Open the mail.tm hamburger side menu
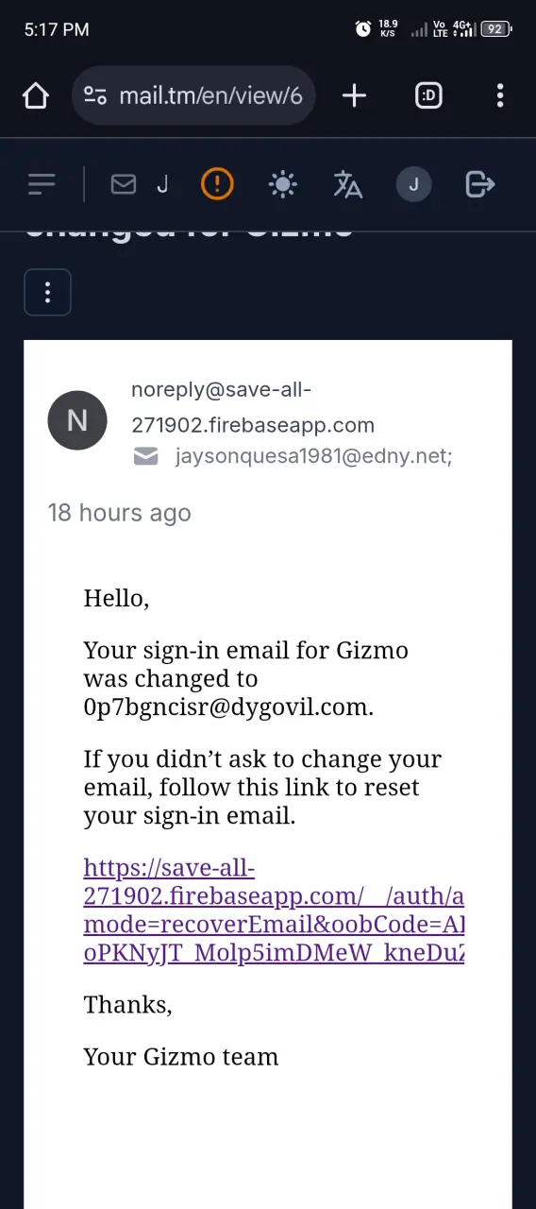The height and width of the screenshot is (1209, 536). click(42, 184)
